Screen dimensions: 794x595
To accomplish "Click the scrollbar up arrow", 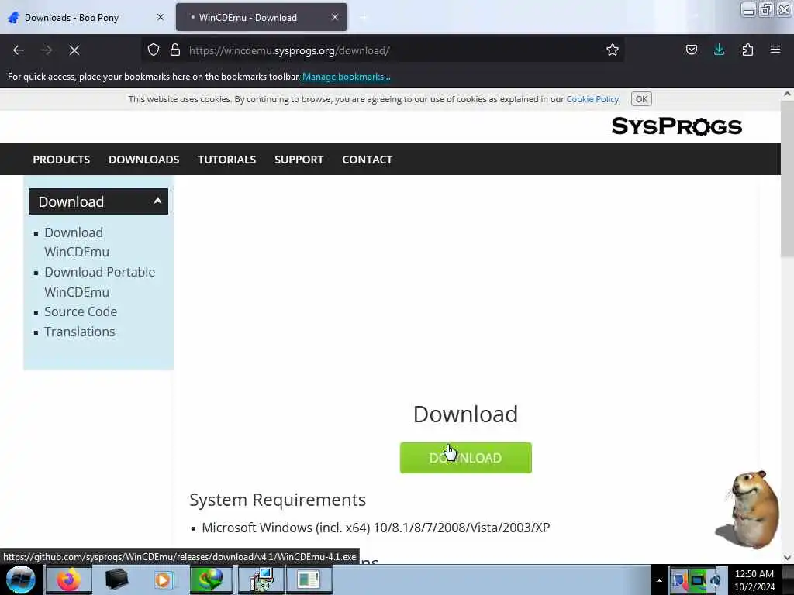I will (x=787, y=94).
